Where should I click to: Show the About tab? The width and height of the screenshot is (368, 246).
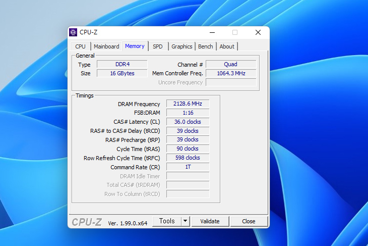click(x=227, y=46)
